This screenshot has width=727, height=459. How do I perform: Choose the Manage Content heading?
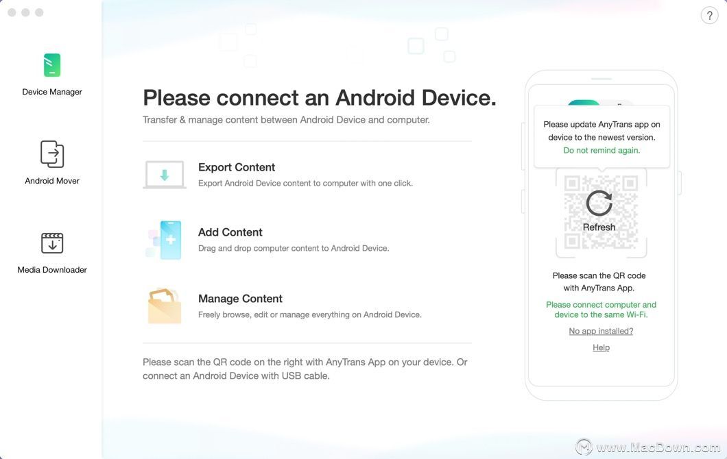coord(240,299)
